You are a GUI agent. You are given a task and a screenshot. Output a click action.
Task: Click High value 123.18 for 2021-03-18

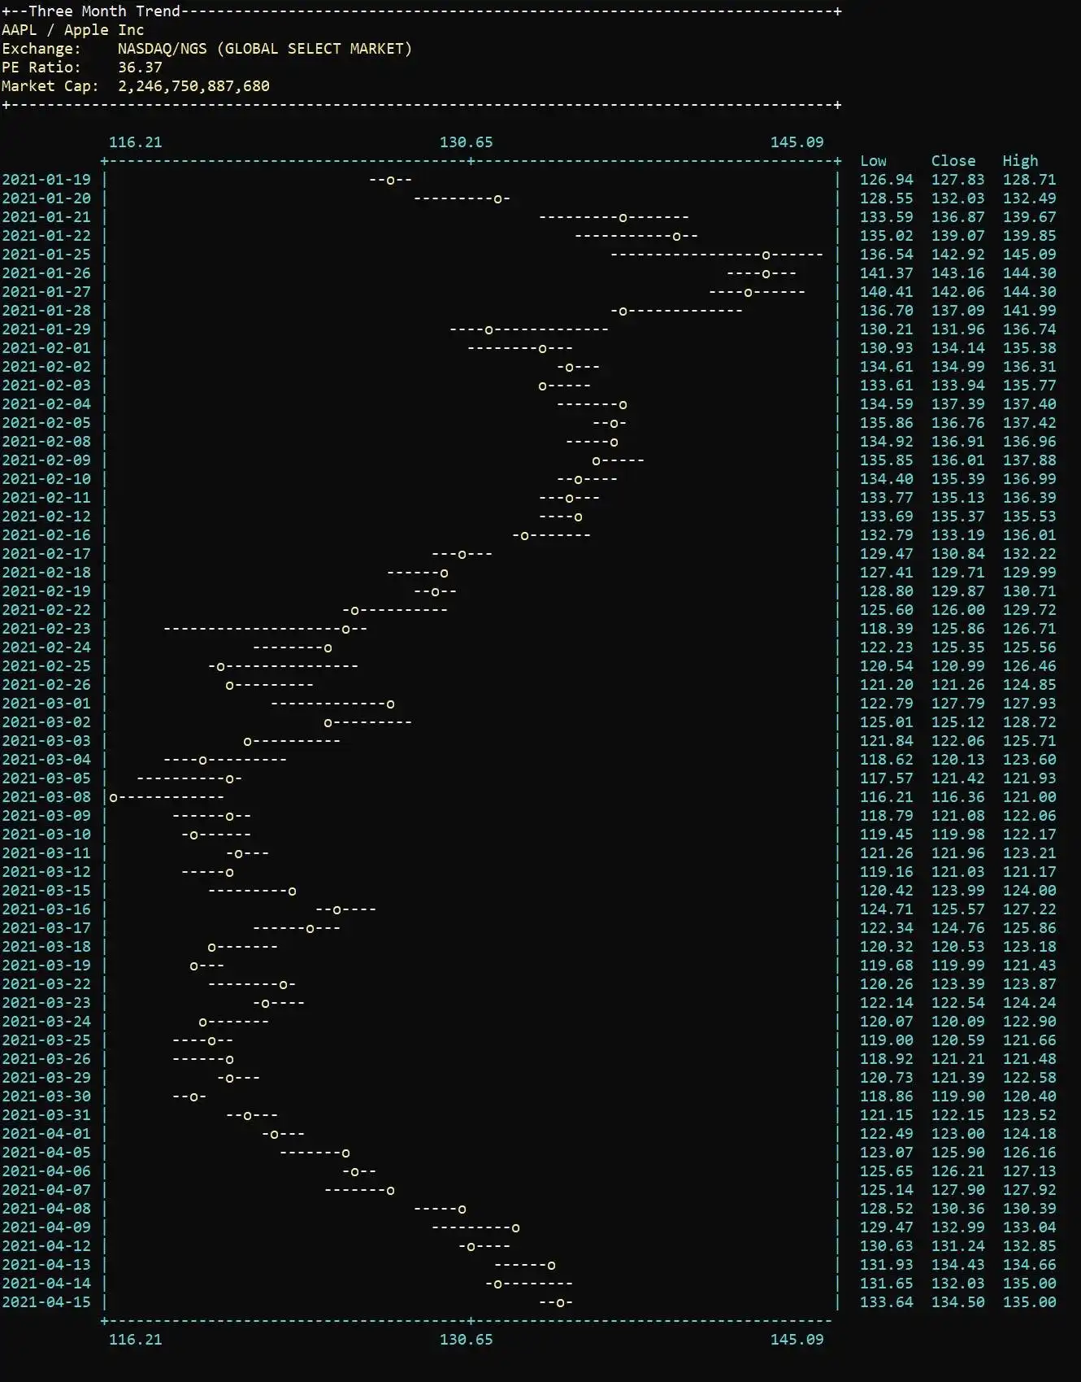(x=1030, y=947)
